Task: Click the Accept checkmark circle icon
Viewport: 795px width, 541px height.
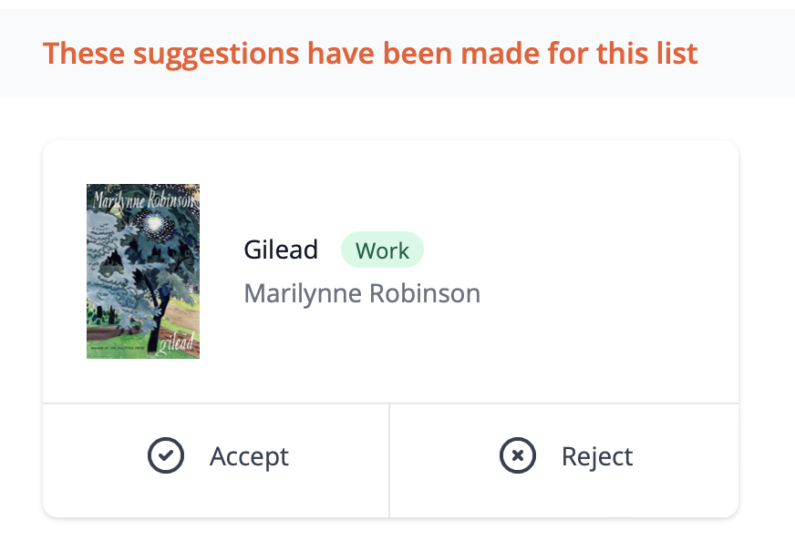Action: [x=166, y=455]
